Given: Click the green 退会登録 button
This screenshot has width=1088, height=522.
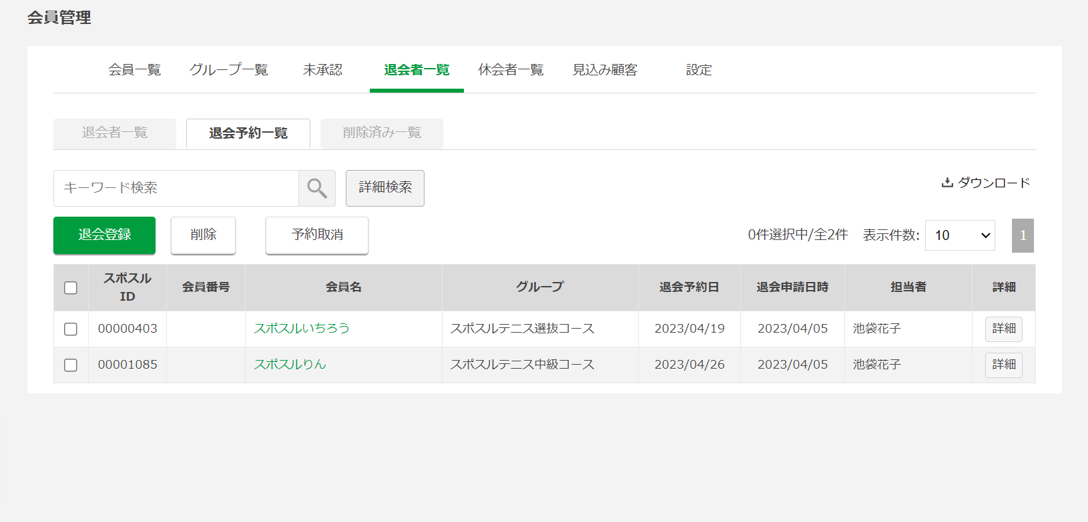Looking at the screenshot, I should coord(104,235).
